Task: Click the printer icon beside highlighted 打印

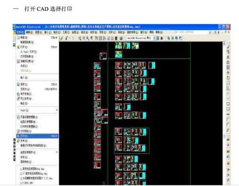Action: (18, 136)
